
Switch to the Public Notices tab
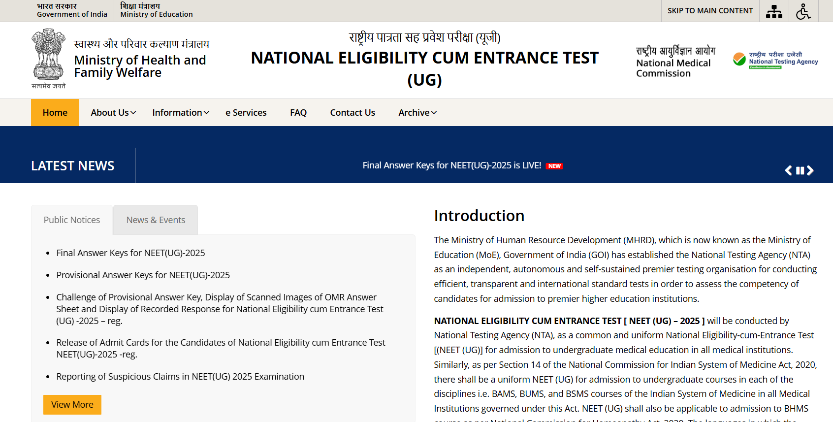[x=72, y=220]
